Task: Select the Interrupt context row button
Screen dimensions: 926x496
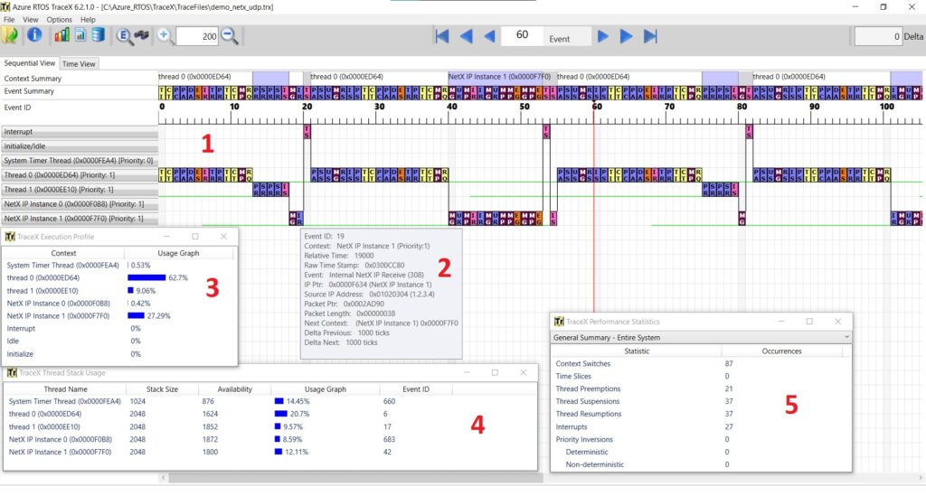Action: [x=80, y=132]
